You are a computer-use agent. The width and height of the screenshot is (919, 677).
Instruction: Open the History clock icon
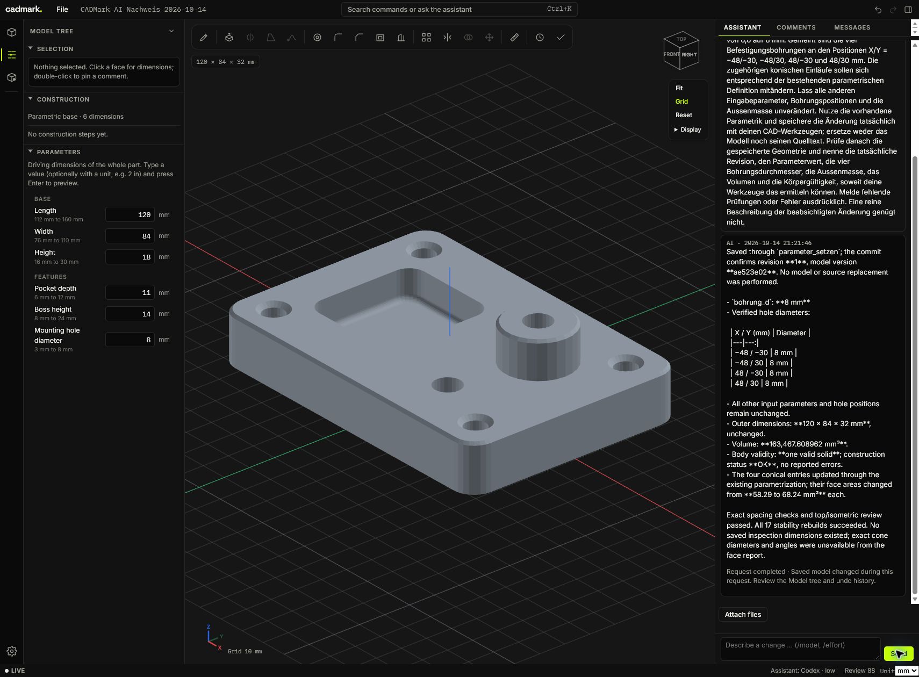pyautogui.click(x=540, y=38)
